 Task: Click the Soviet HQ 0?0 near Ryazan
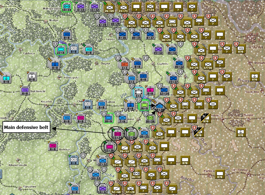click(241, 48)
